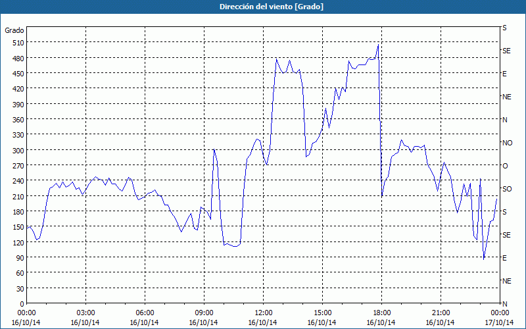
Task: Select the 330 degree axis label
Action: coord(18,135)
